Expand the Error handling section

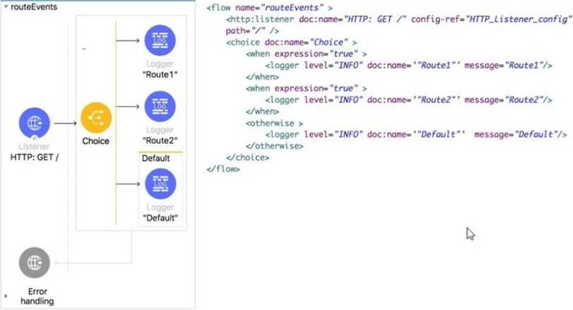(6, 296)
